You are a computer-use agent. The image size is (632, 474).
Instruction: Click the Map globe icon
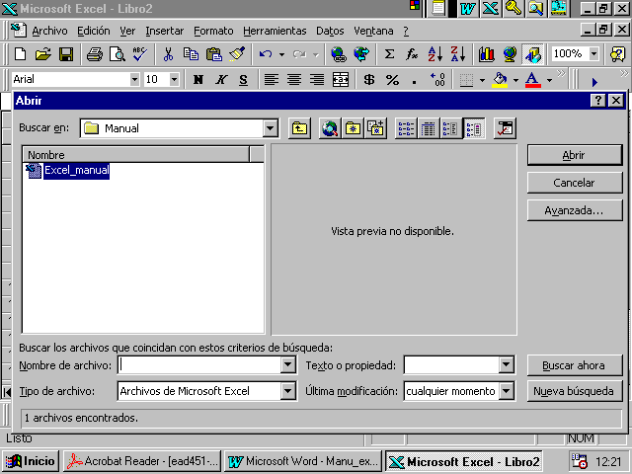[x=510, y=53]
